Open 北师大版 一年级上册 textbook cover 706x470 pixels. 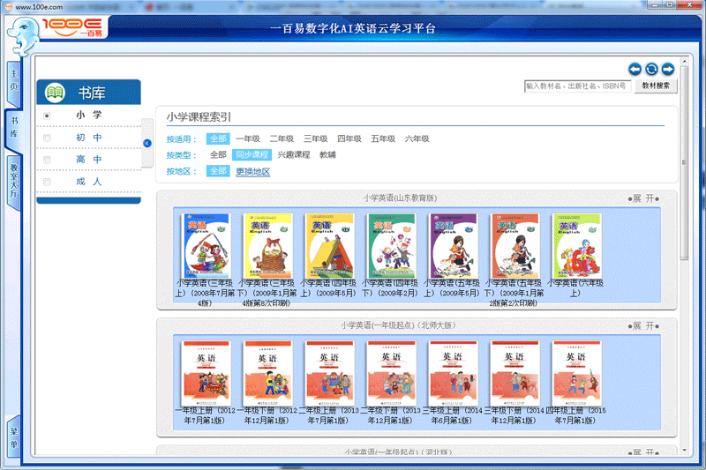[207, 373]
